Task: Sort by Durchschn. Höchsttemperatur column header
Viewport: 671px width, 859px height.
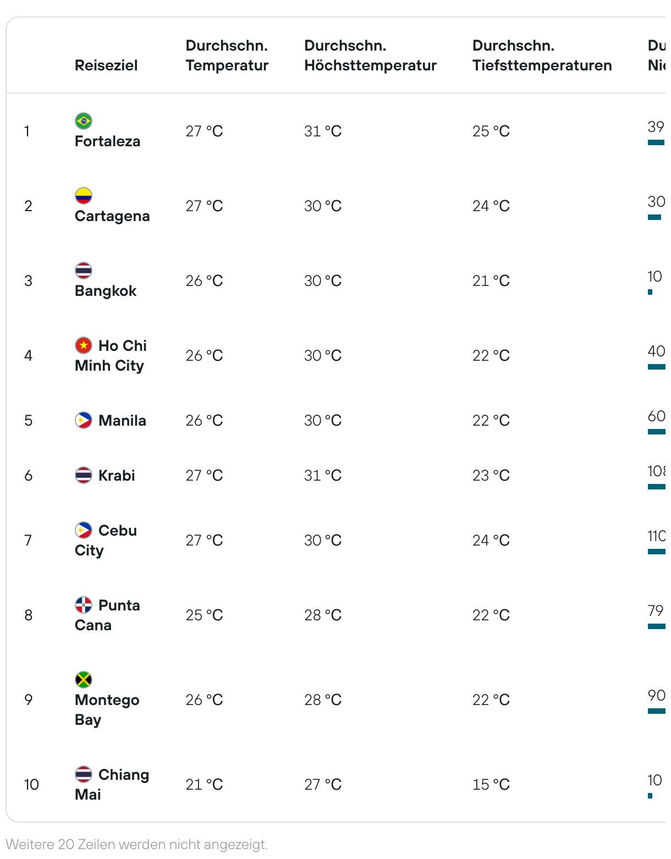Action: tap(370, 56)
